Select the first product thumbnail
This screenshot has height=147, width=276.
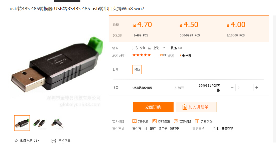(x=22, y=123)
